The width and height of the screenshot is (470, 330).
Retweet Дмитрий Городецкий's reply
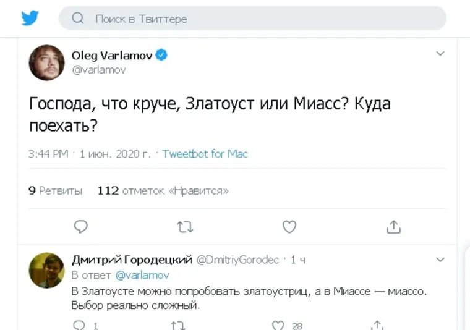click(x=179, y=324)
